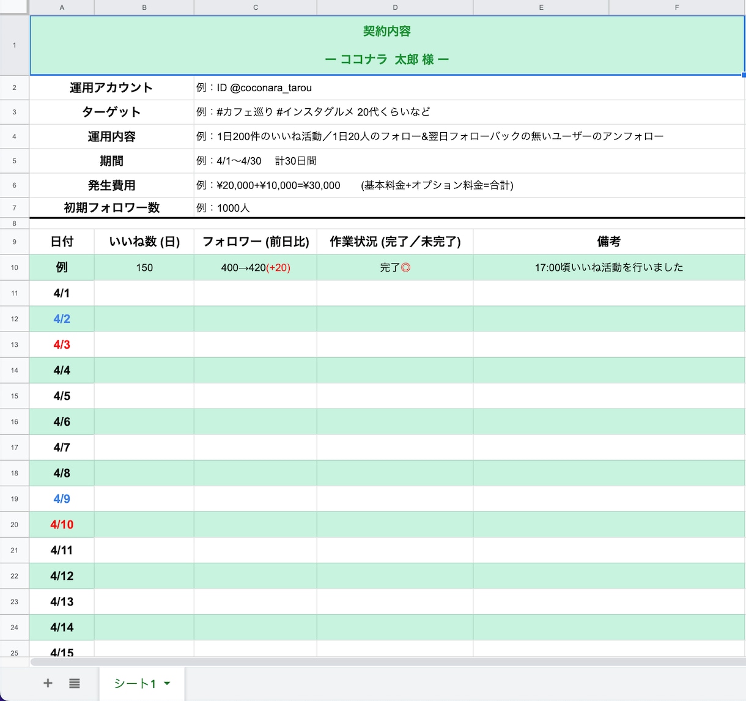The width and height of the screenshot is (746, 701).
Task: Open シート1 tab dropdown arrow
Action: [167, 683]
